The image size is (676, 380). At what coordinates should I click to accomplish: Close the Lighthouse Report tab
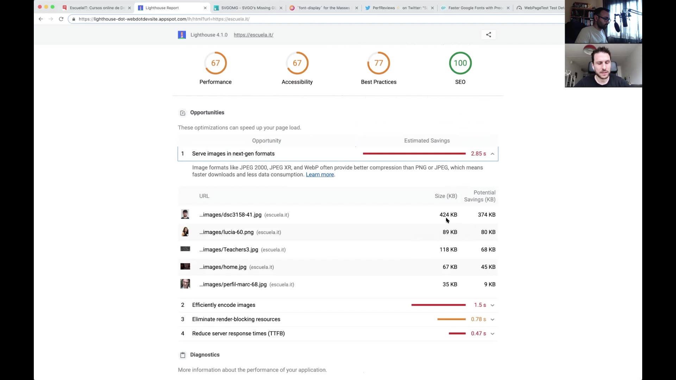click(x=205, y=8)
